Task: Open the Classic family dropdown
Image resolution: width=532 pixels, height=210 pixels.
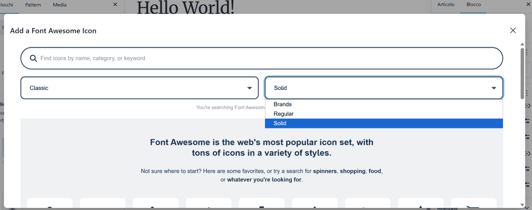Action: (x=139, y=88)
